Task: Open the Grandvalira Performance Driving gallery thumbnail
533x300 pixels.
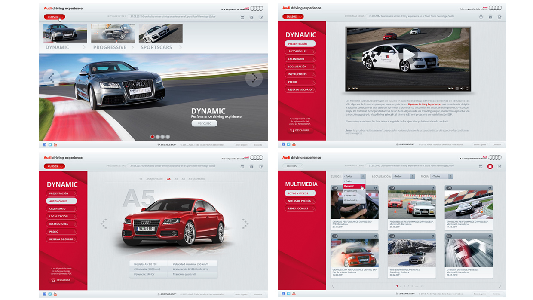Action: point(354,253)
